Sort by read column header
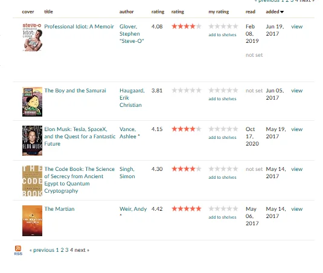This screenshot has width=323, height=273. point(251,11)
